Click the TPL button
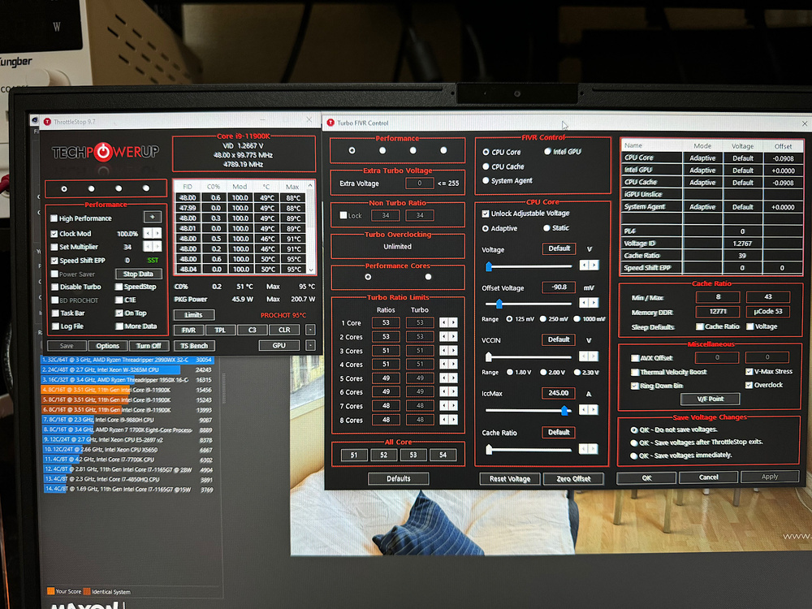Image resolution: width=812 pixels, height=609 pixels. click(220, 330)
